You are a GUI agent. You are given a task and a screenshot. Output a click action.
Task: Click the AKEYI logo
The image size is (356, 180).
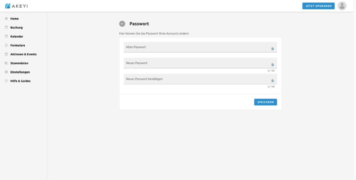[17, 6]
